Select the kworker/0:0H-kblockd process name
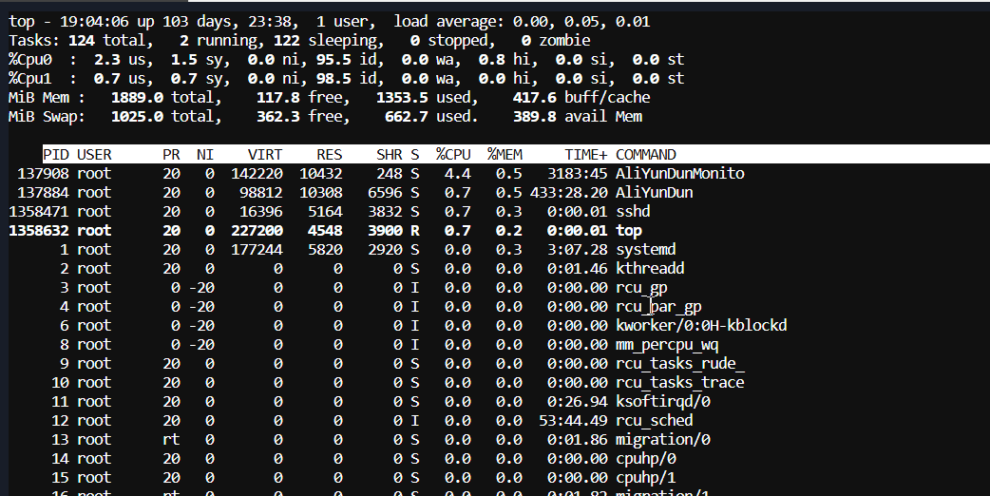Screen dimensions: 990x496 tap(701, 326)
